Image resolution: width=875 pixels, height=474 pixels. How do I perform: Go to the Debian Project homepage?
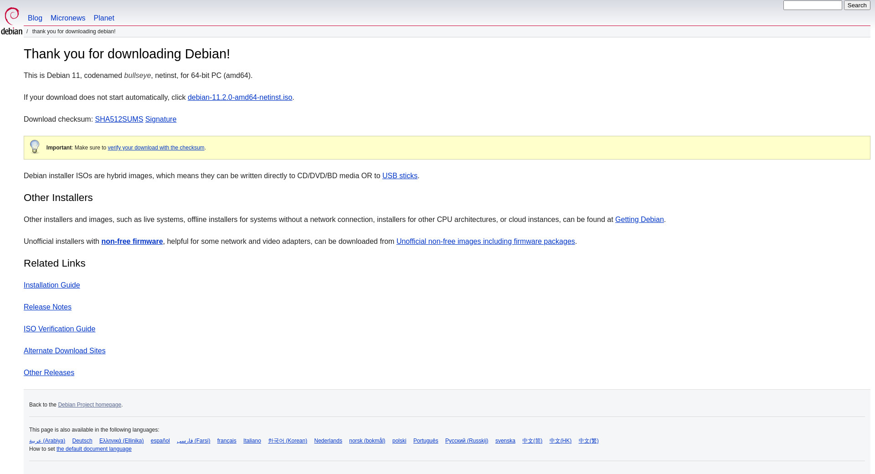(89, 405)
